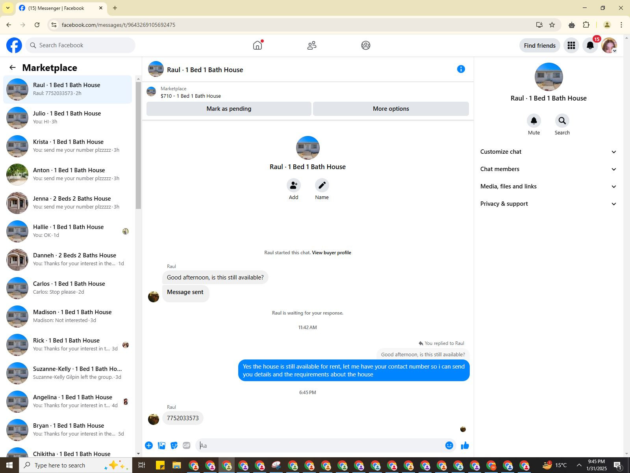Open the Windows notification center icon

[618, 465]
